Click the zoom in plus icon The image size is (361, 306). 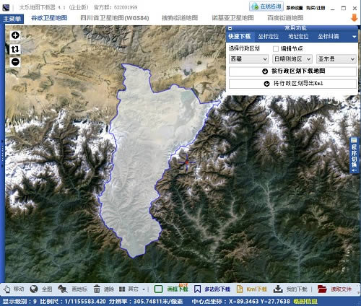(x=15, y=35)
